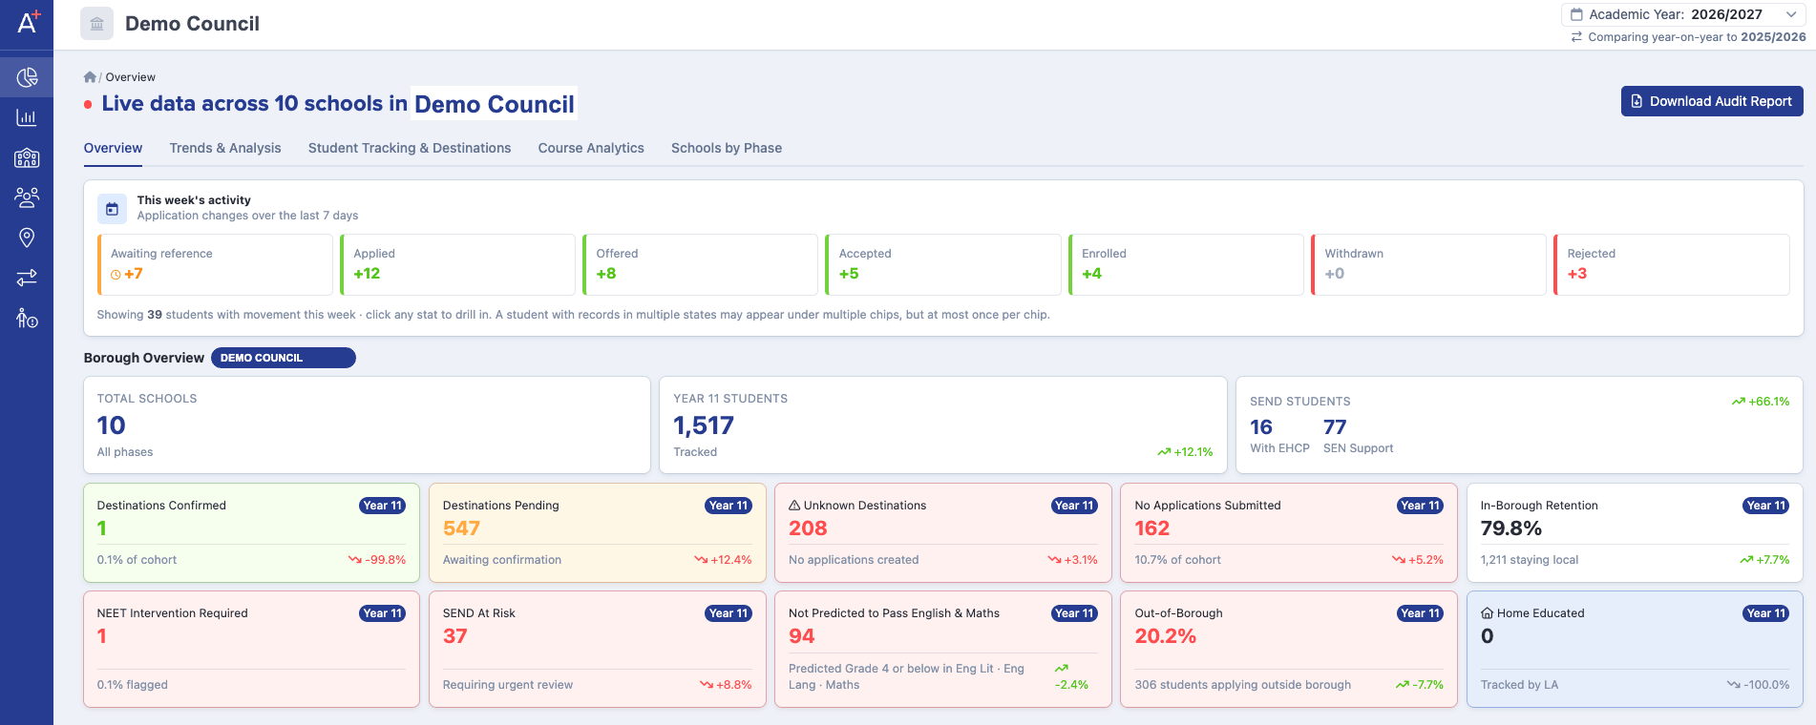The height and width of the screenshot is (725, 1816).
Task: Open Not Predicted to Pass English & Maths card
Action: (943, 649)
